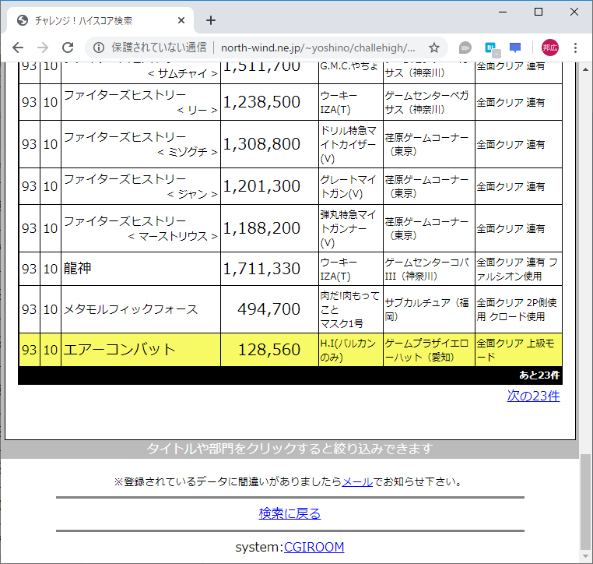Click the score 128,560

pos(269,349)
